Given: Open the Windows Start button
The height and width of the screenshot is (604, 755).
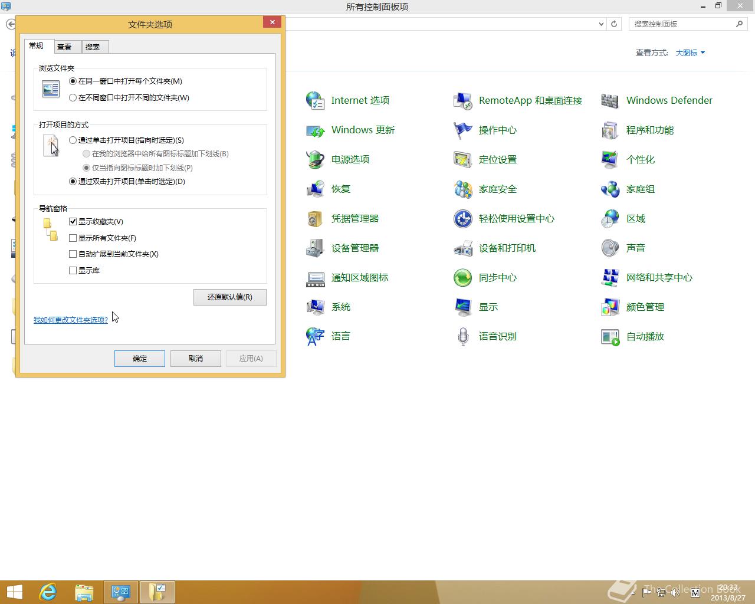Looking at the screenshot, I should [x=14, y=592].
